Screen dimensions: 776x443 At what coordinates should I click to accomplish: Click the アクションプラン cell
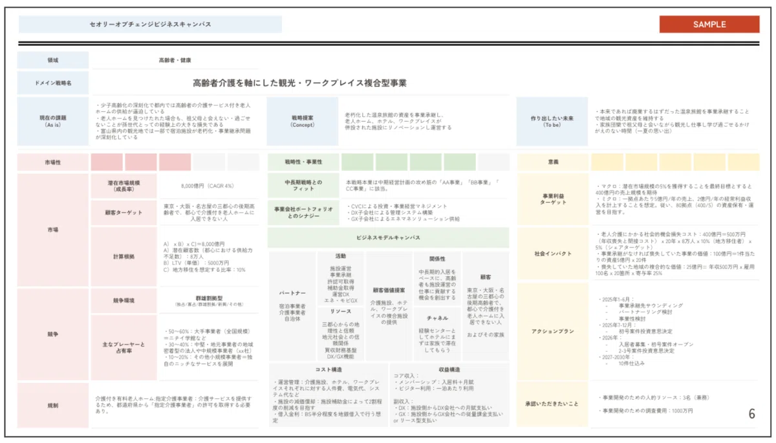click(x=552, y=330)
